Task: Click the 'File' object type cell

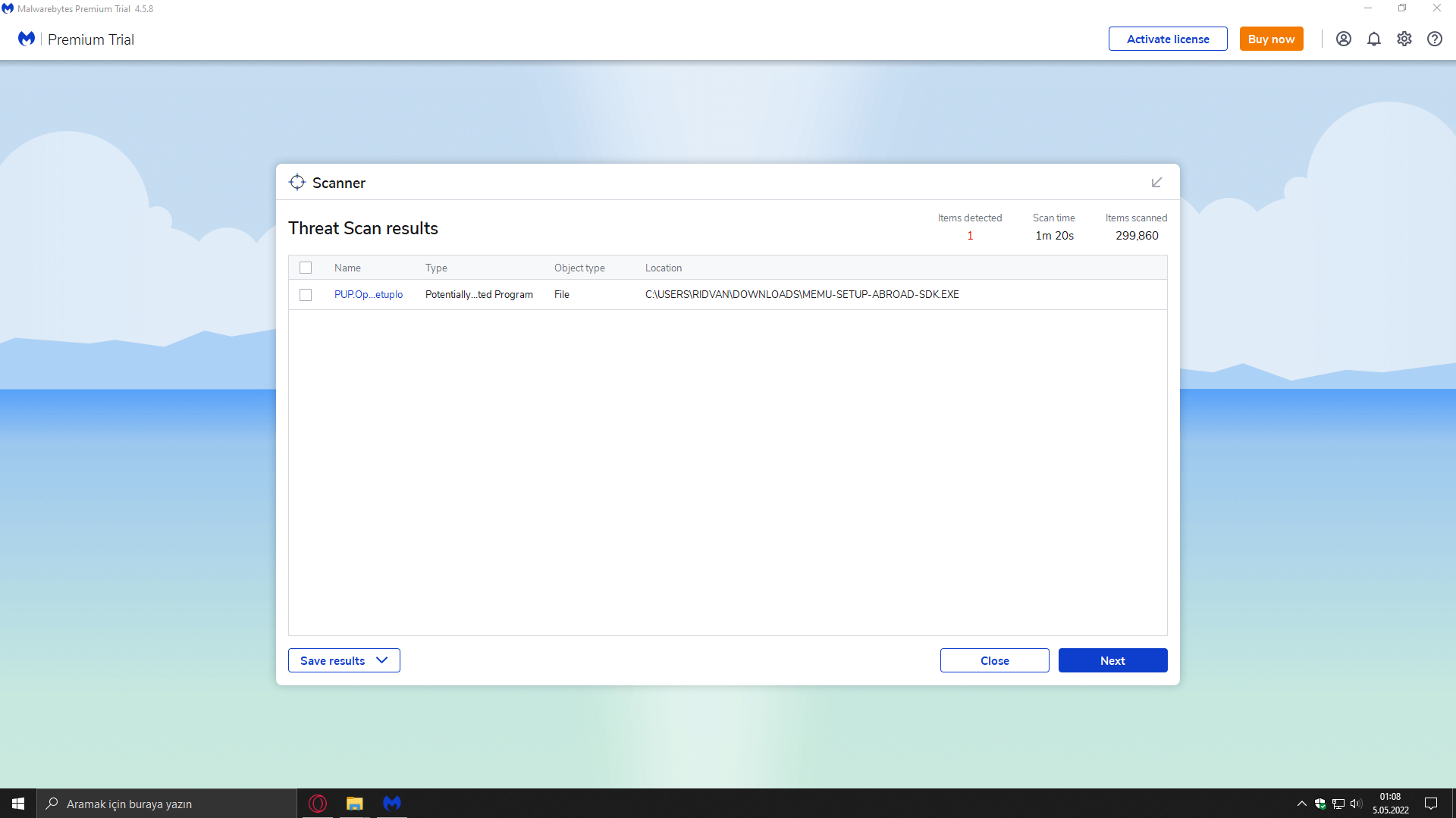Action: [562, 295]
